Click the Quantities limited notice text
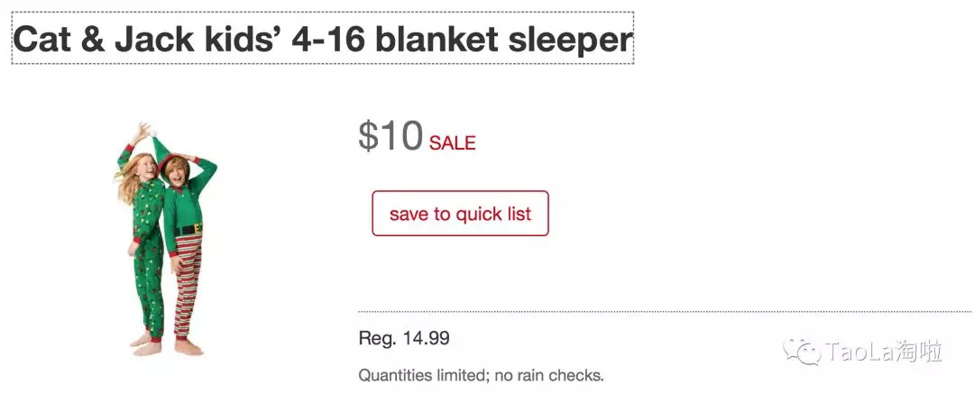The height and width of the screenshot is (394, 974). (x=481, y=375)
